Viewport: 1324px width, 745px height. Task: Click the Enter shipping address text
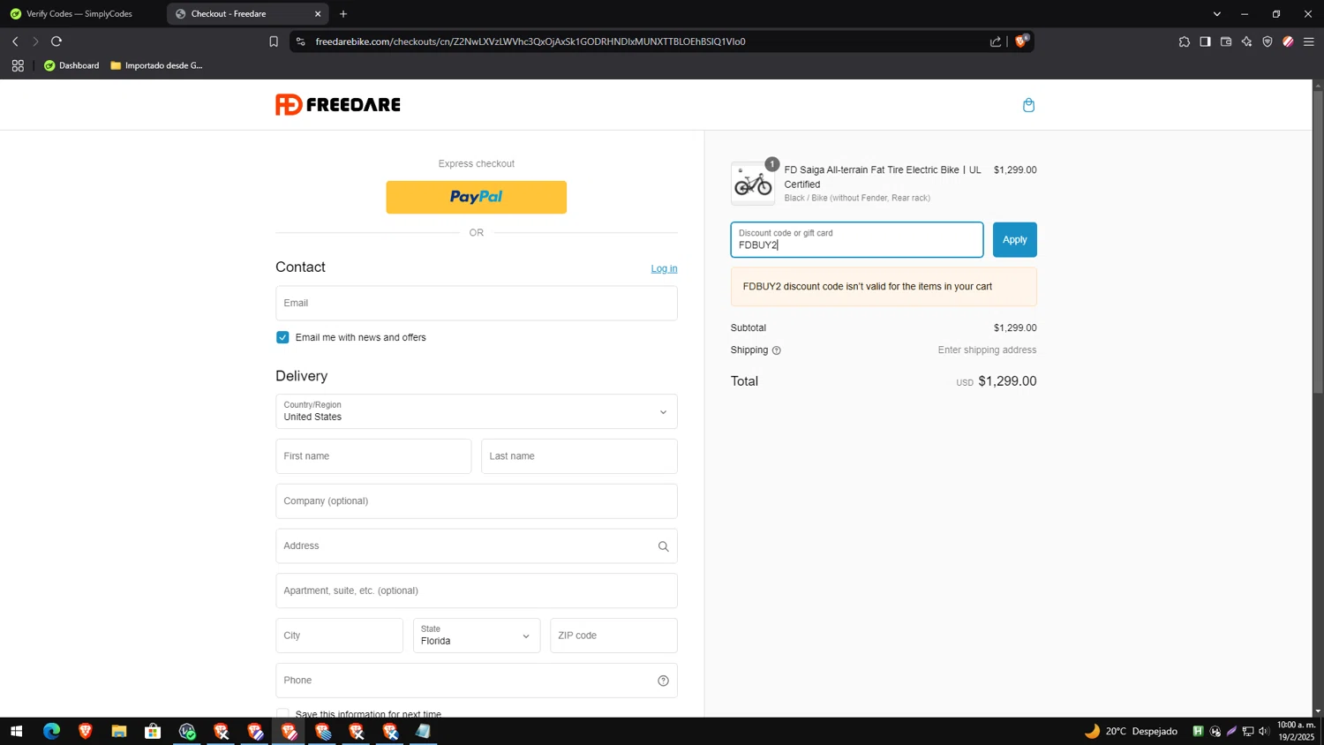tap(987, 350)
